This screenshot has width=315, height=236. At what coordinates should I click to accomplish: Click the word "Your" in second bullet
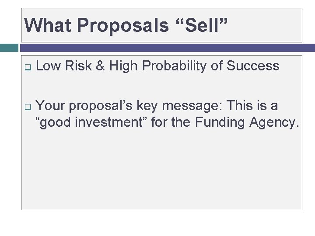pos(51,106)
